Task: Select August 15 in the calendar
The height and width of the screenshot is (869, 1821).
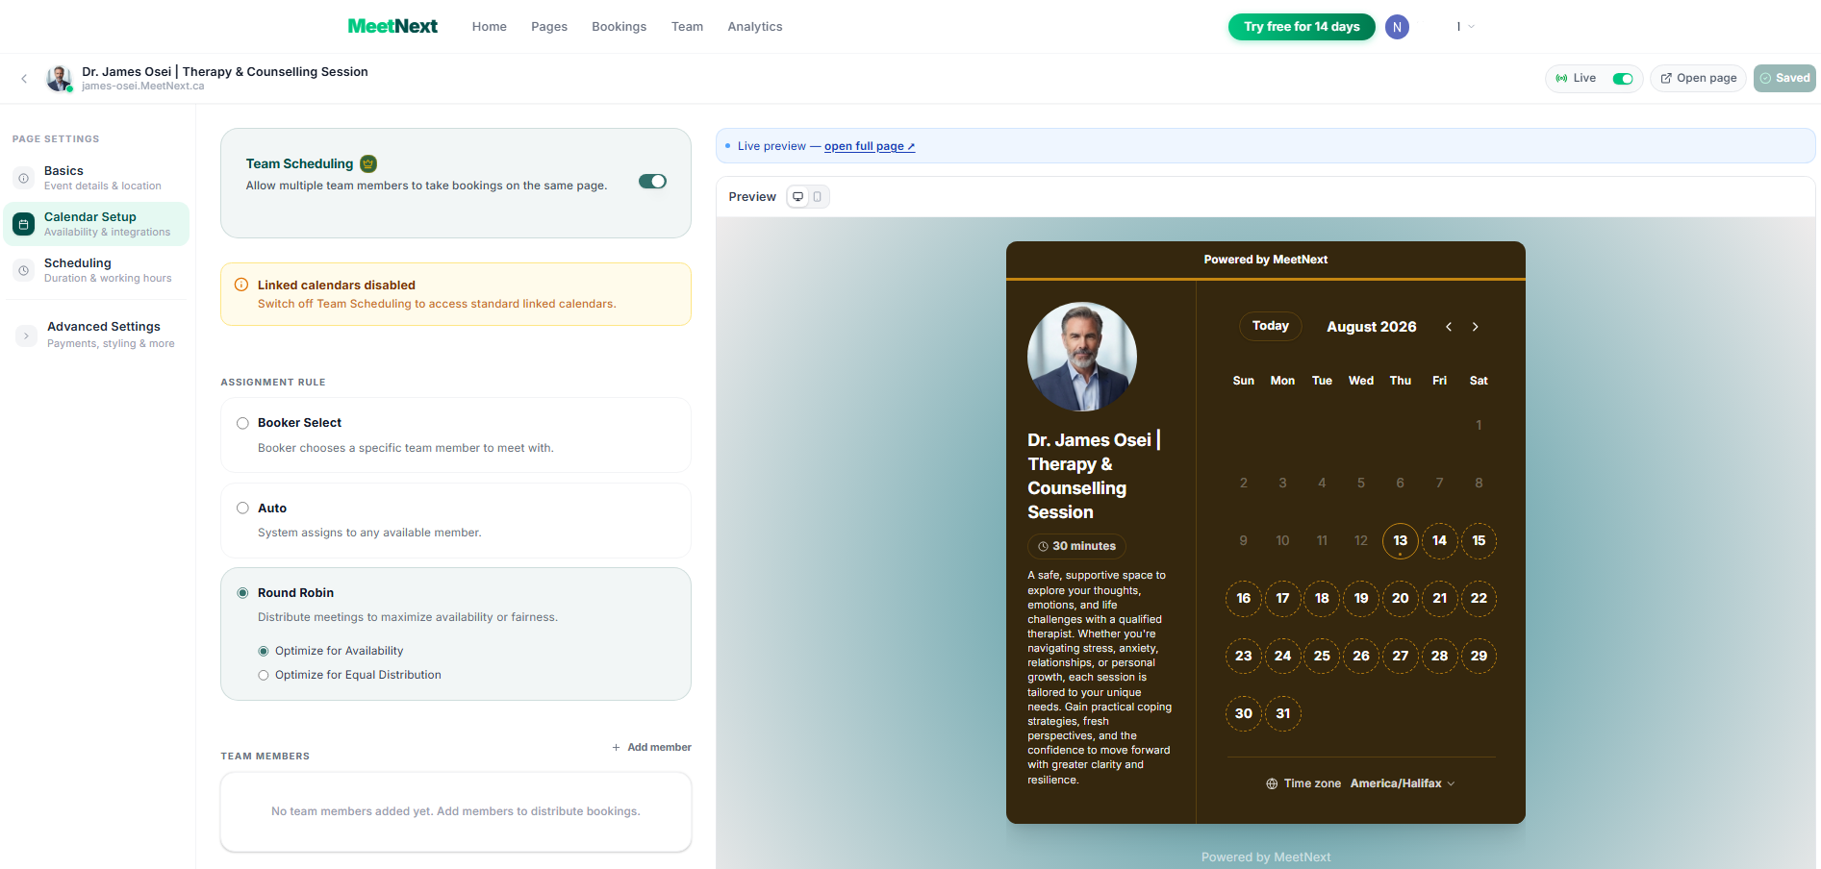Action: click(1479, 540)
